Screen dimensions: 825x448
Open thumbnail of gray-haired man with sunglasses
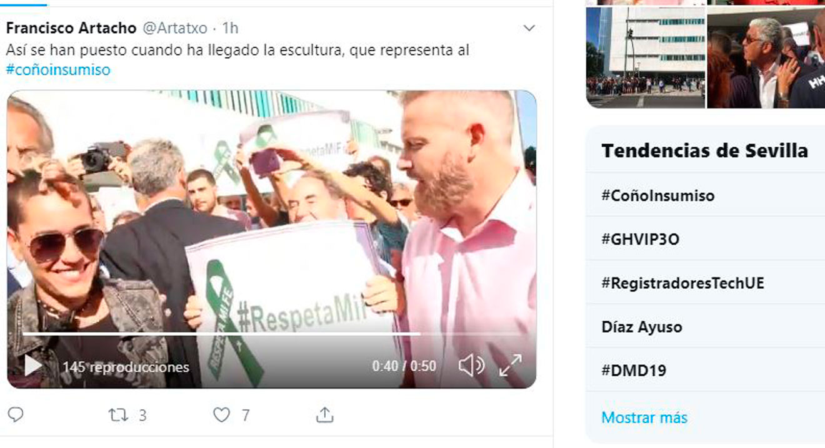(x=766, y=57)
